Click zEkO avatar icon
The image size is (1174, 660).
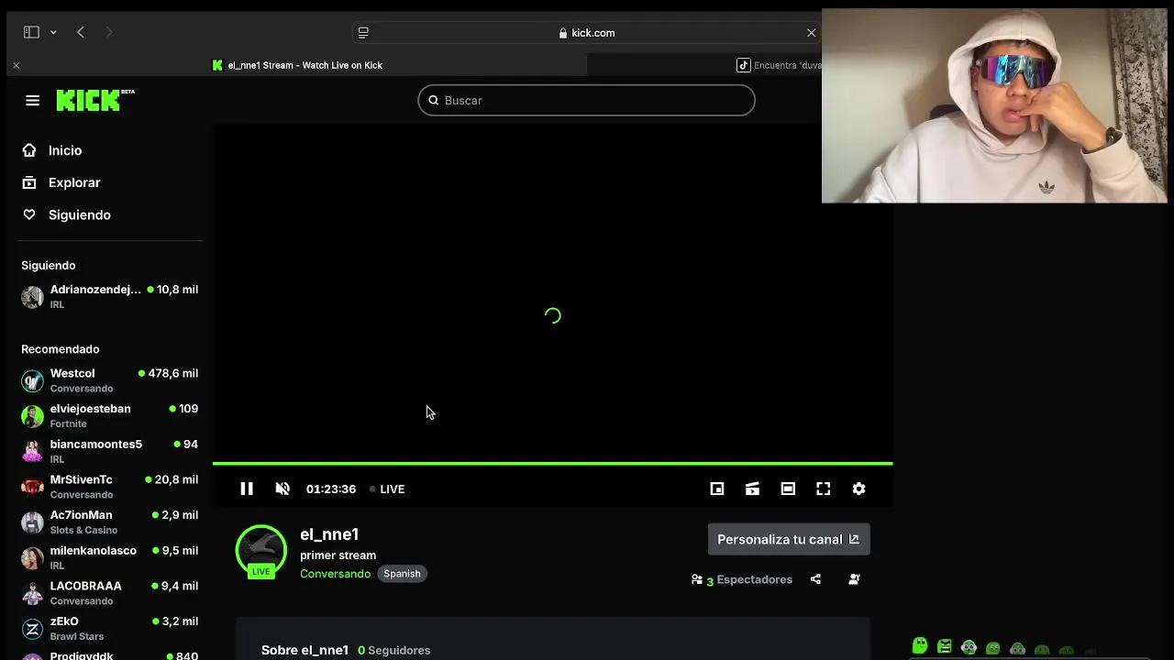tap(32, 629)
